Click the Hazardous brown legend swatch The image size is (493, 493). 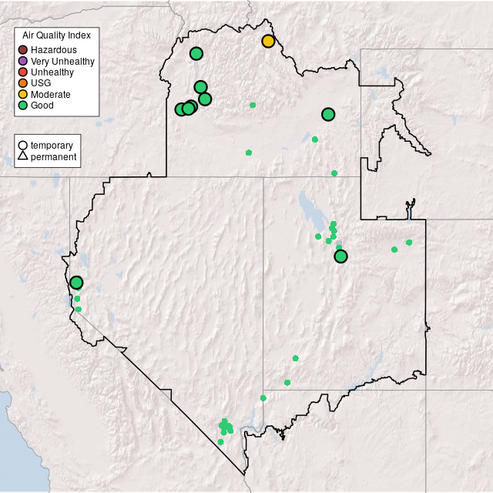[x=23, y=51]
